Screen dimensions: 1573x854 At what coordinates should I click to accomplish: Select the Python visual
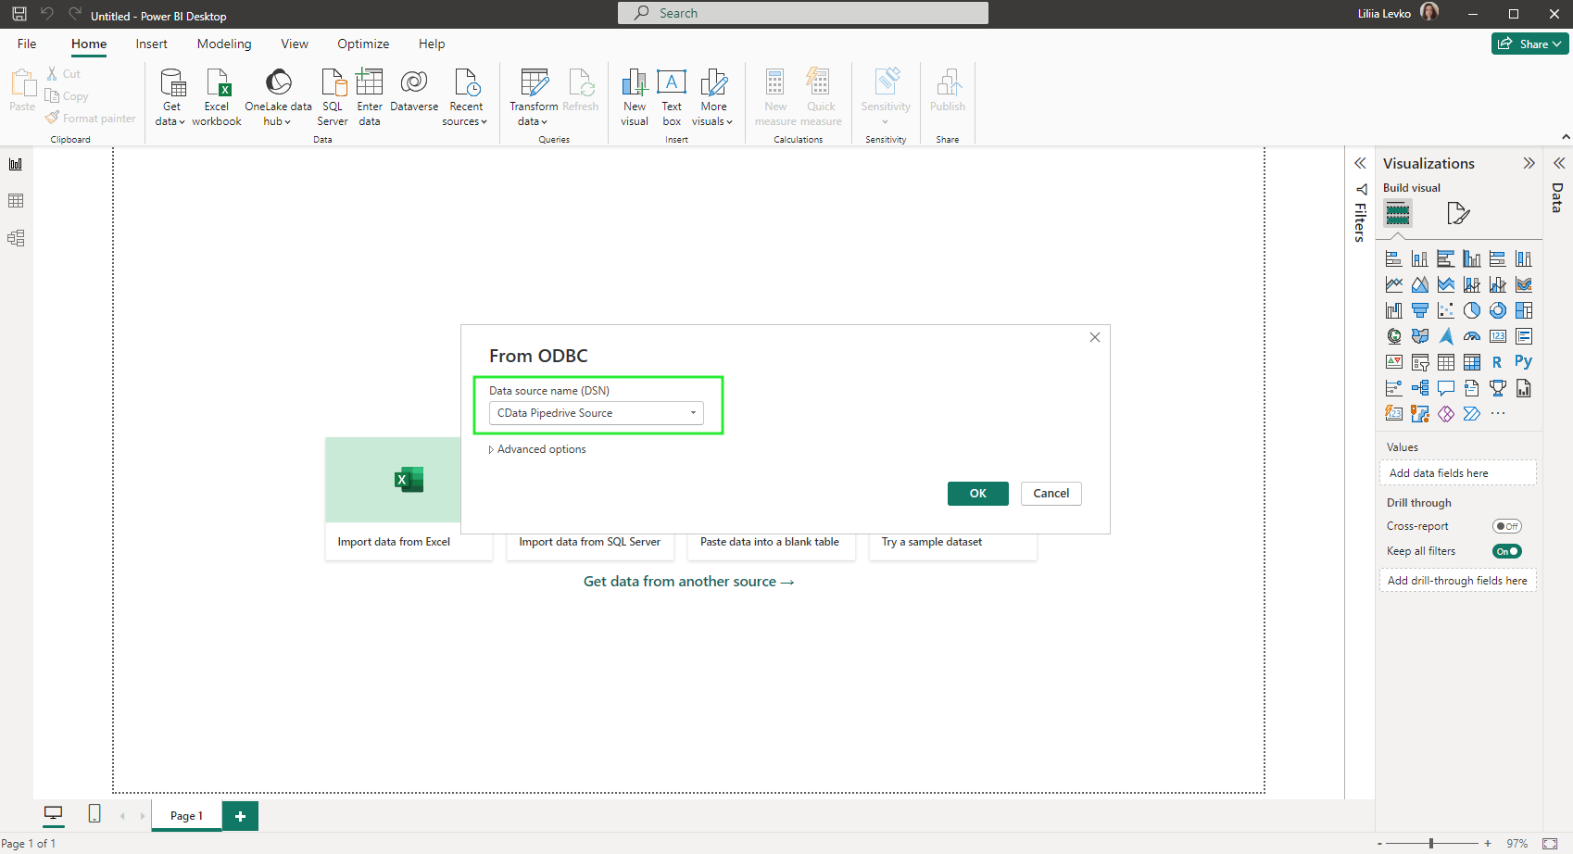pyautogui.click(x=1523, y=362)
